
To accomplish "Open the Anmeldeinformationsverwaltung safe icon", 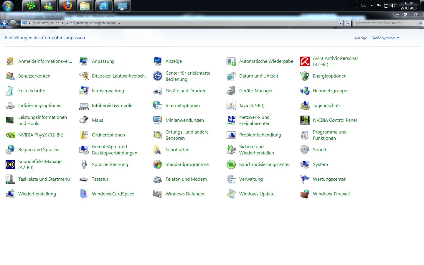I will (10, 61).
